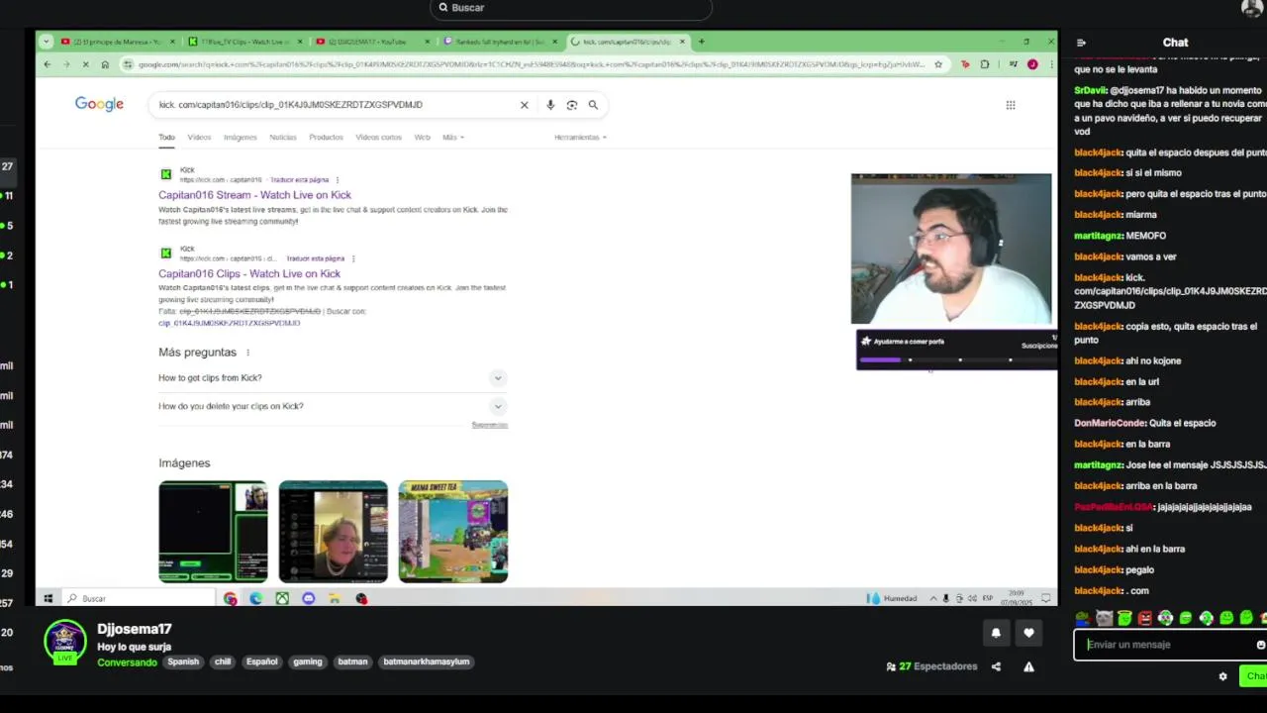This screenshot has width=1267, height=713.
Task: Select the red angry face emote
Action: tap(1145, 618)
